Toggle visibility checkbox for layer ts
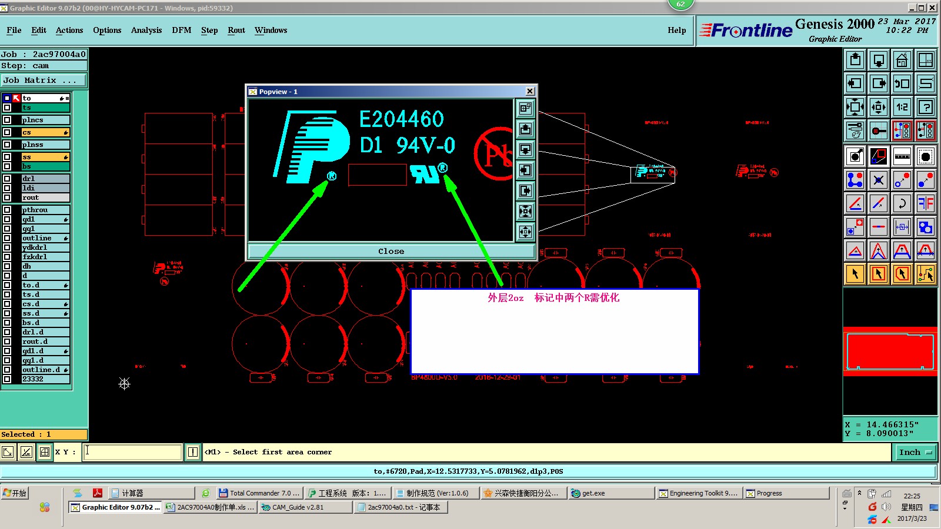 [7, 108]
